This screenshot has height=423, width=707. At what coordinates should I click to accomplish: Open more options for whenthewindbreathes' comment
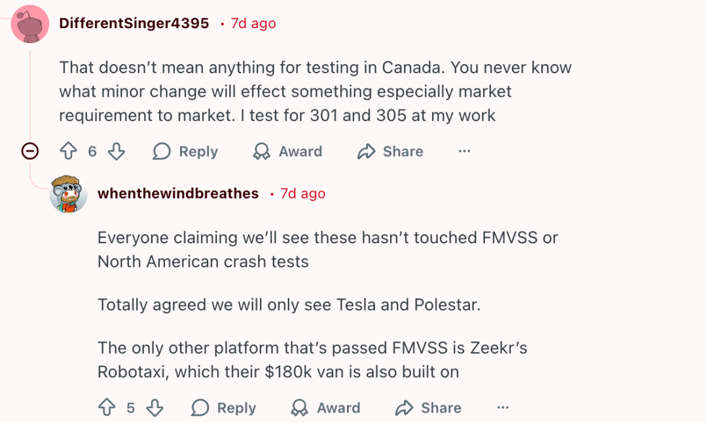click(x=503, y=408)
